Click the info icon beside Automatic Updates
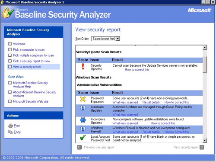Viewport: 216px width, 162px height. (x=83, y=108)
